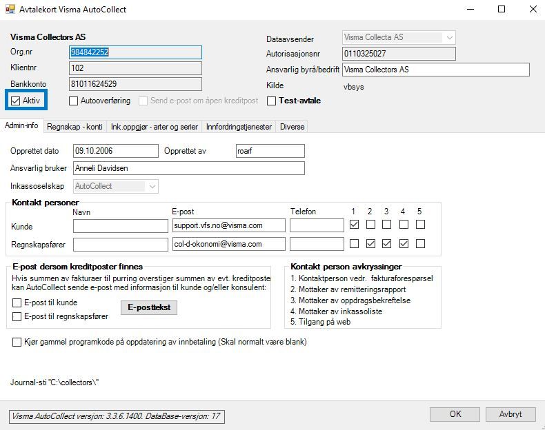Minimize the Avtalekort window

point(470,10)
